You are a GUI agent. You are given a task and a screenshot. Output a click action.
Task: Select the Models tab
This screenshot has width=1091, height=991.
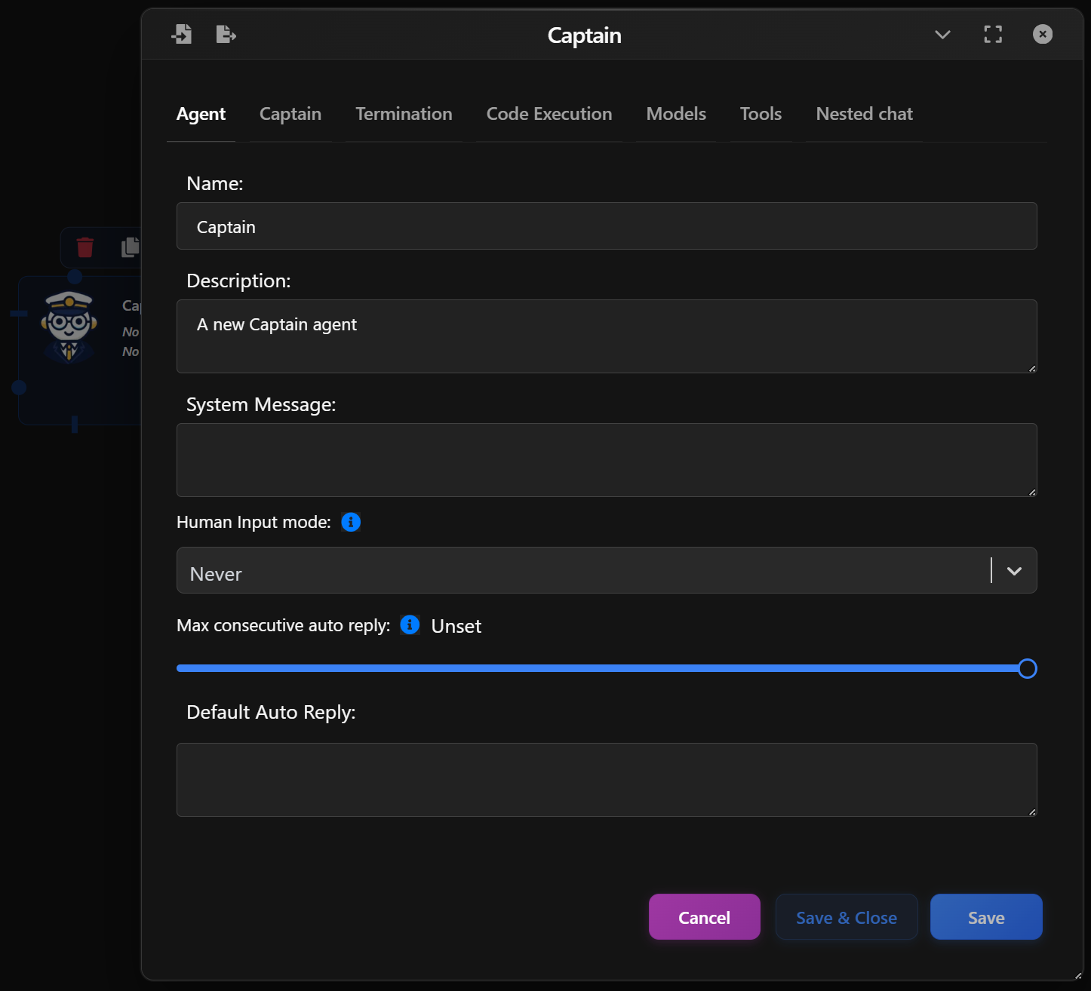click(675, 114)
